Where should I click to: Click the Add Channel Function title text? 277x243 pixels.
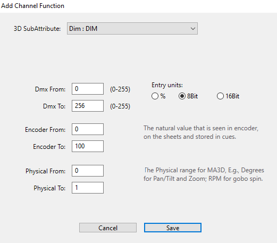click(32, 6)
